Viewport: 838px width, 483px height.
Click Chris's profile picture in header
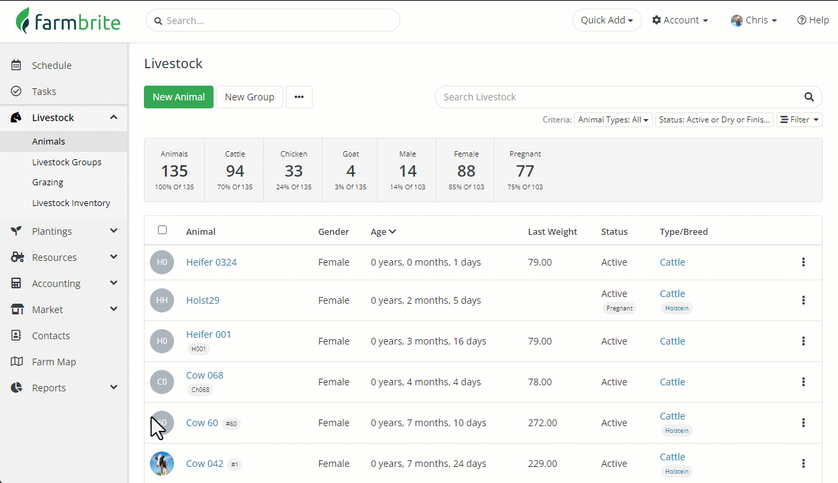coord(737,21)
